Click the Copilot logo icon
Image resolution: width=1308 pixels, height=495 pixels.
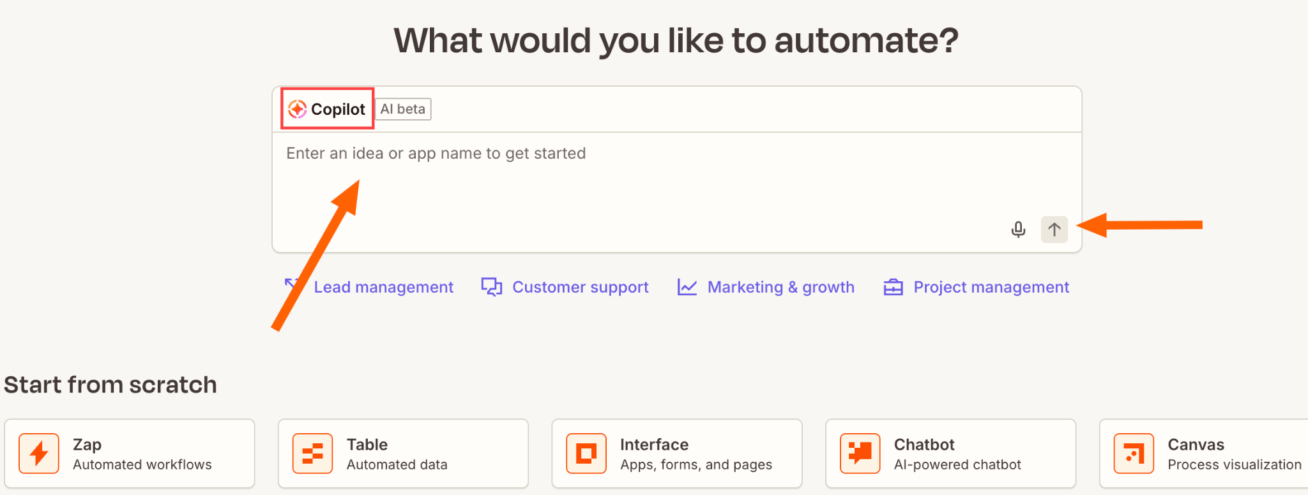pyautogui.click(x=297, y=109)
